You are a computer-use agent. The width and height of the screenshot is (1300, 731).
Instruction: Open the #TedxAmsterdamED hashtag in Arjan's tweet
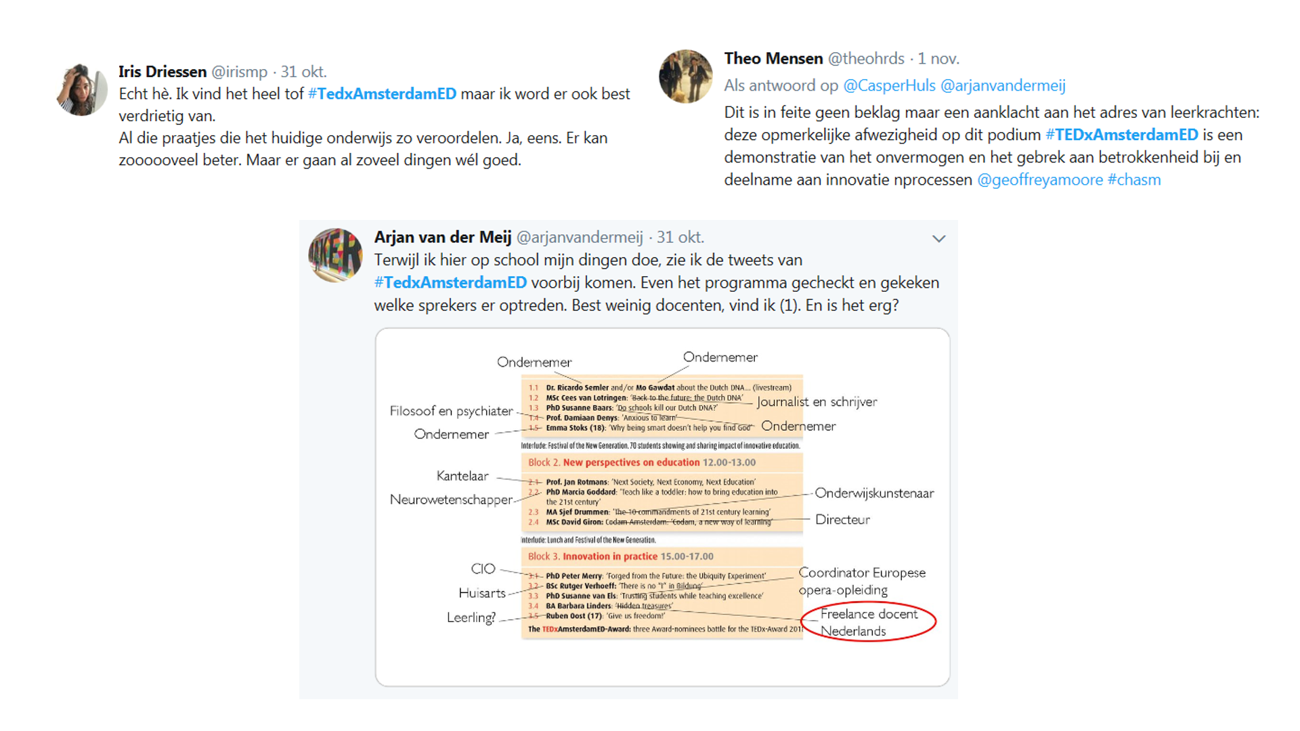[x=450, y=282]
